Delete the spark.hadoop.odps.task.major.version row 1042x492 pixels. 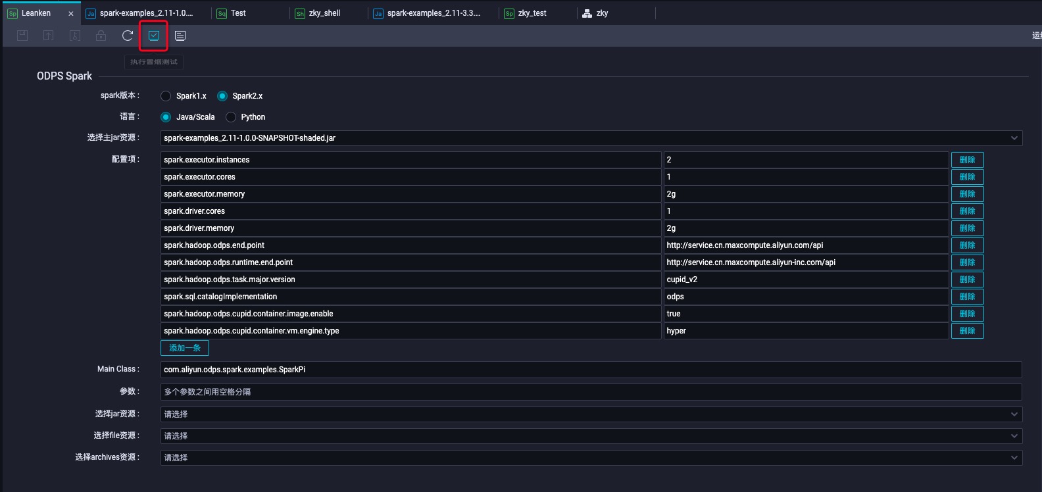tap(967, 280)
